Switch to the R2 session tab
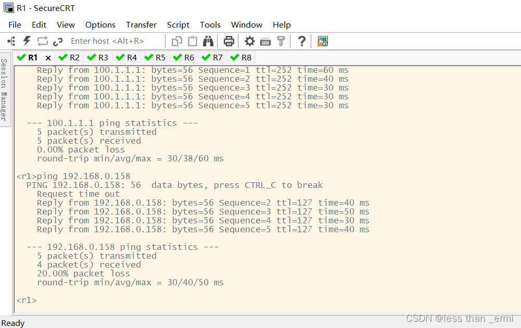 [x=69, y=58]
